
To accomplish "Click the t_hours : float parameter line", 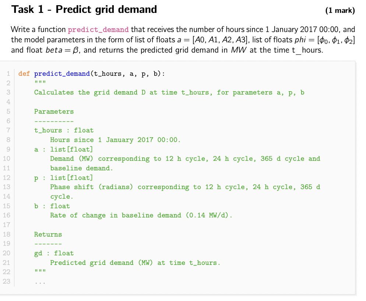I will pyautogui.click(x=64, y=130).
